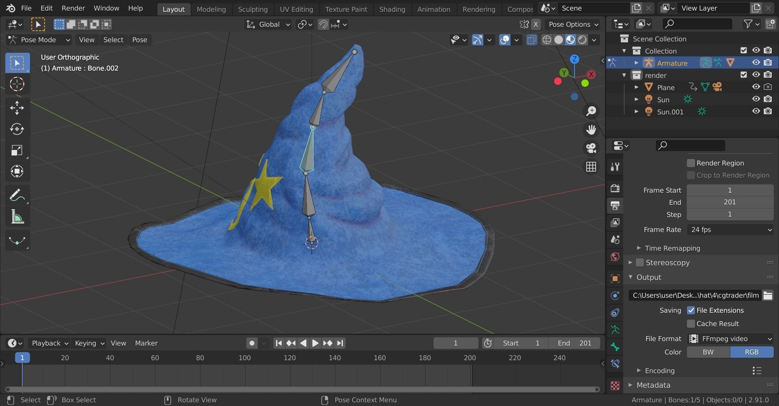The image size is (779, 406).
Task: Hide Sun.001 in viewport
Action: pos(756,112)
